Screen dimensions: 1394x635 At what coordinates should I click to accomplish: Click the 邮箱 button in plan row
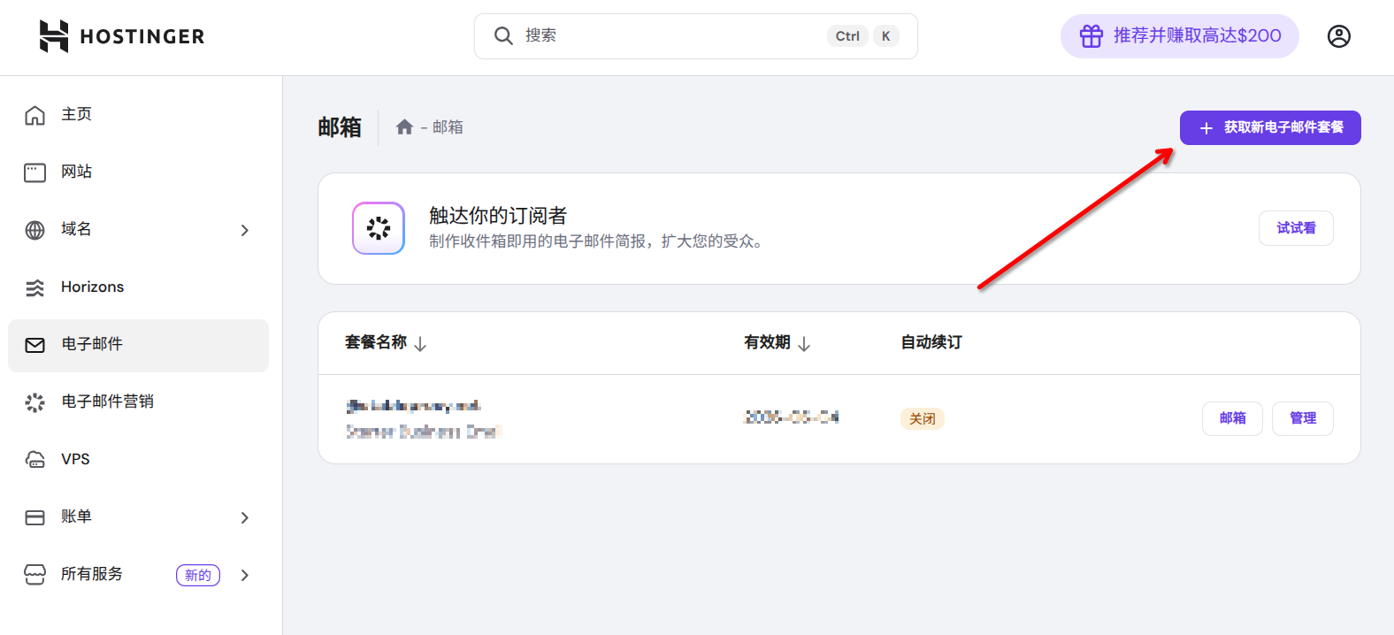pyautogui.click(x=1232, y=418)
